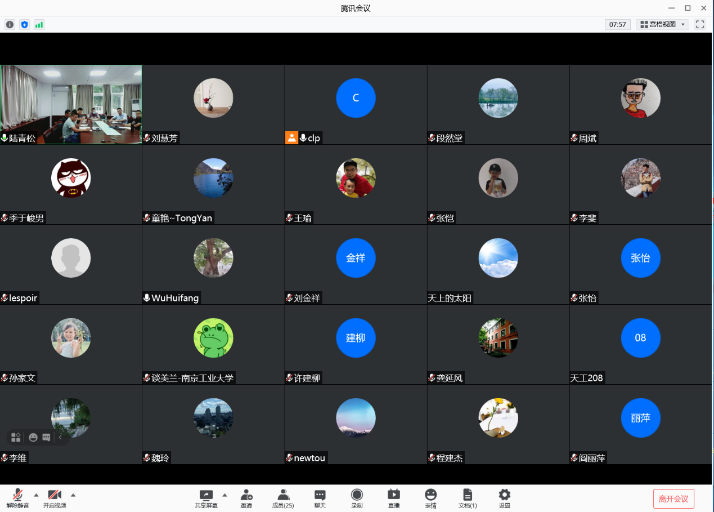Viewport: 714px width, 512px height.
Task: Open the 直播 live stream icon
Action: coord(394,498)
